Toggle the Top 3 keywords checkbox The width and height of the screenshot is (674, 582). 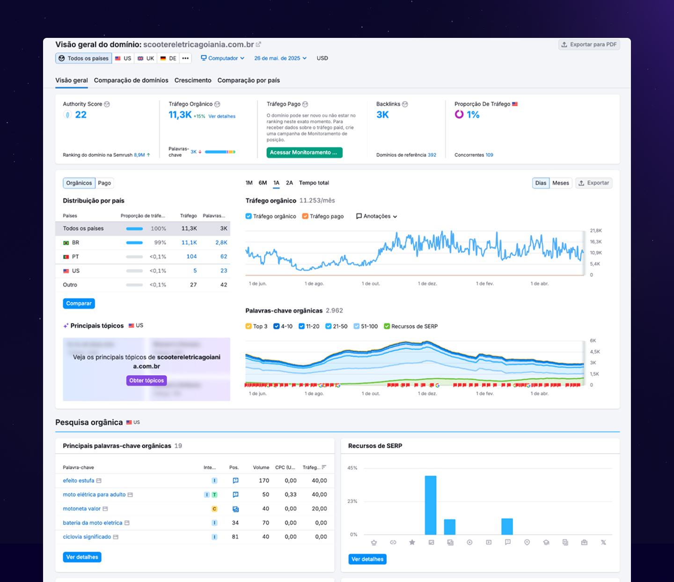point(249,327)
